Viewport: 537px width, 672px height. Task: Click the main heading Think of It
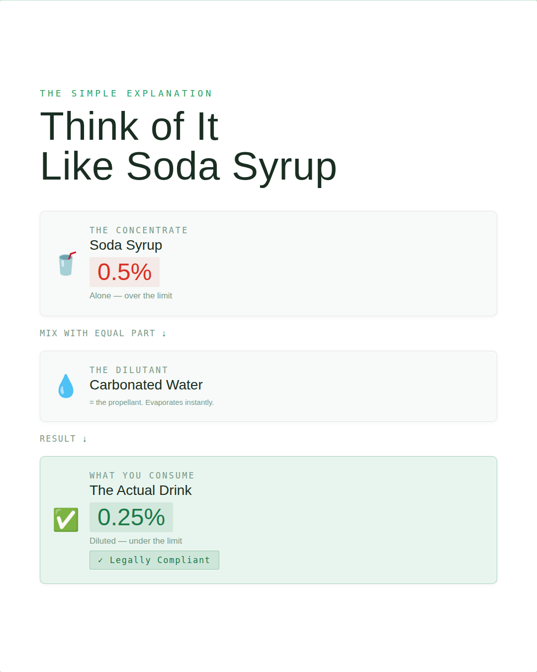[x=129, y=126]
